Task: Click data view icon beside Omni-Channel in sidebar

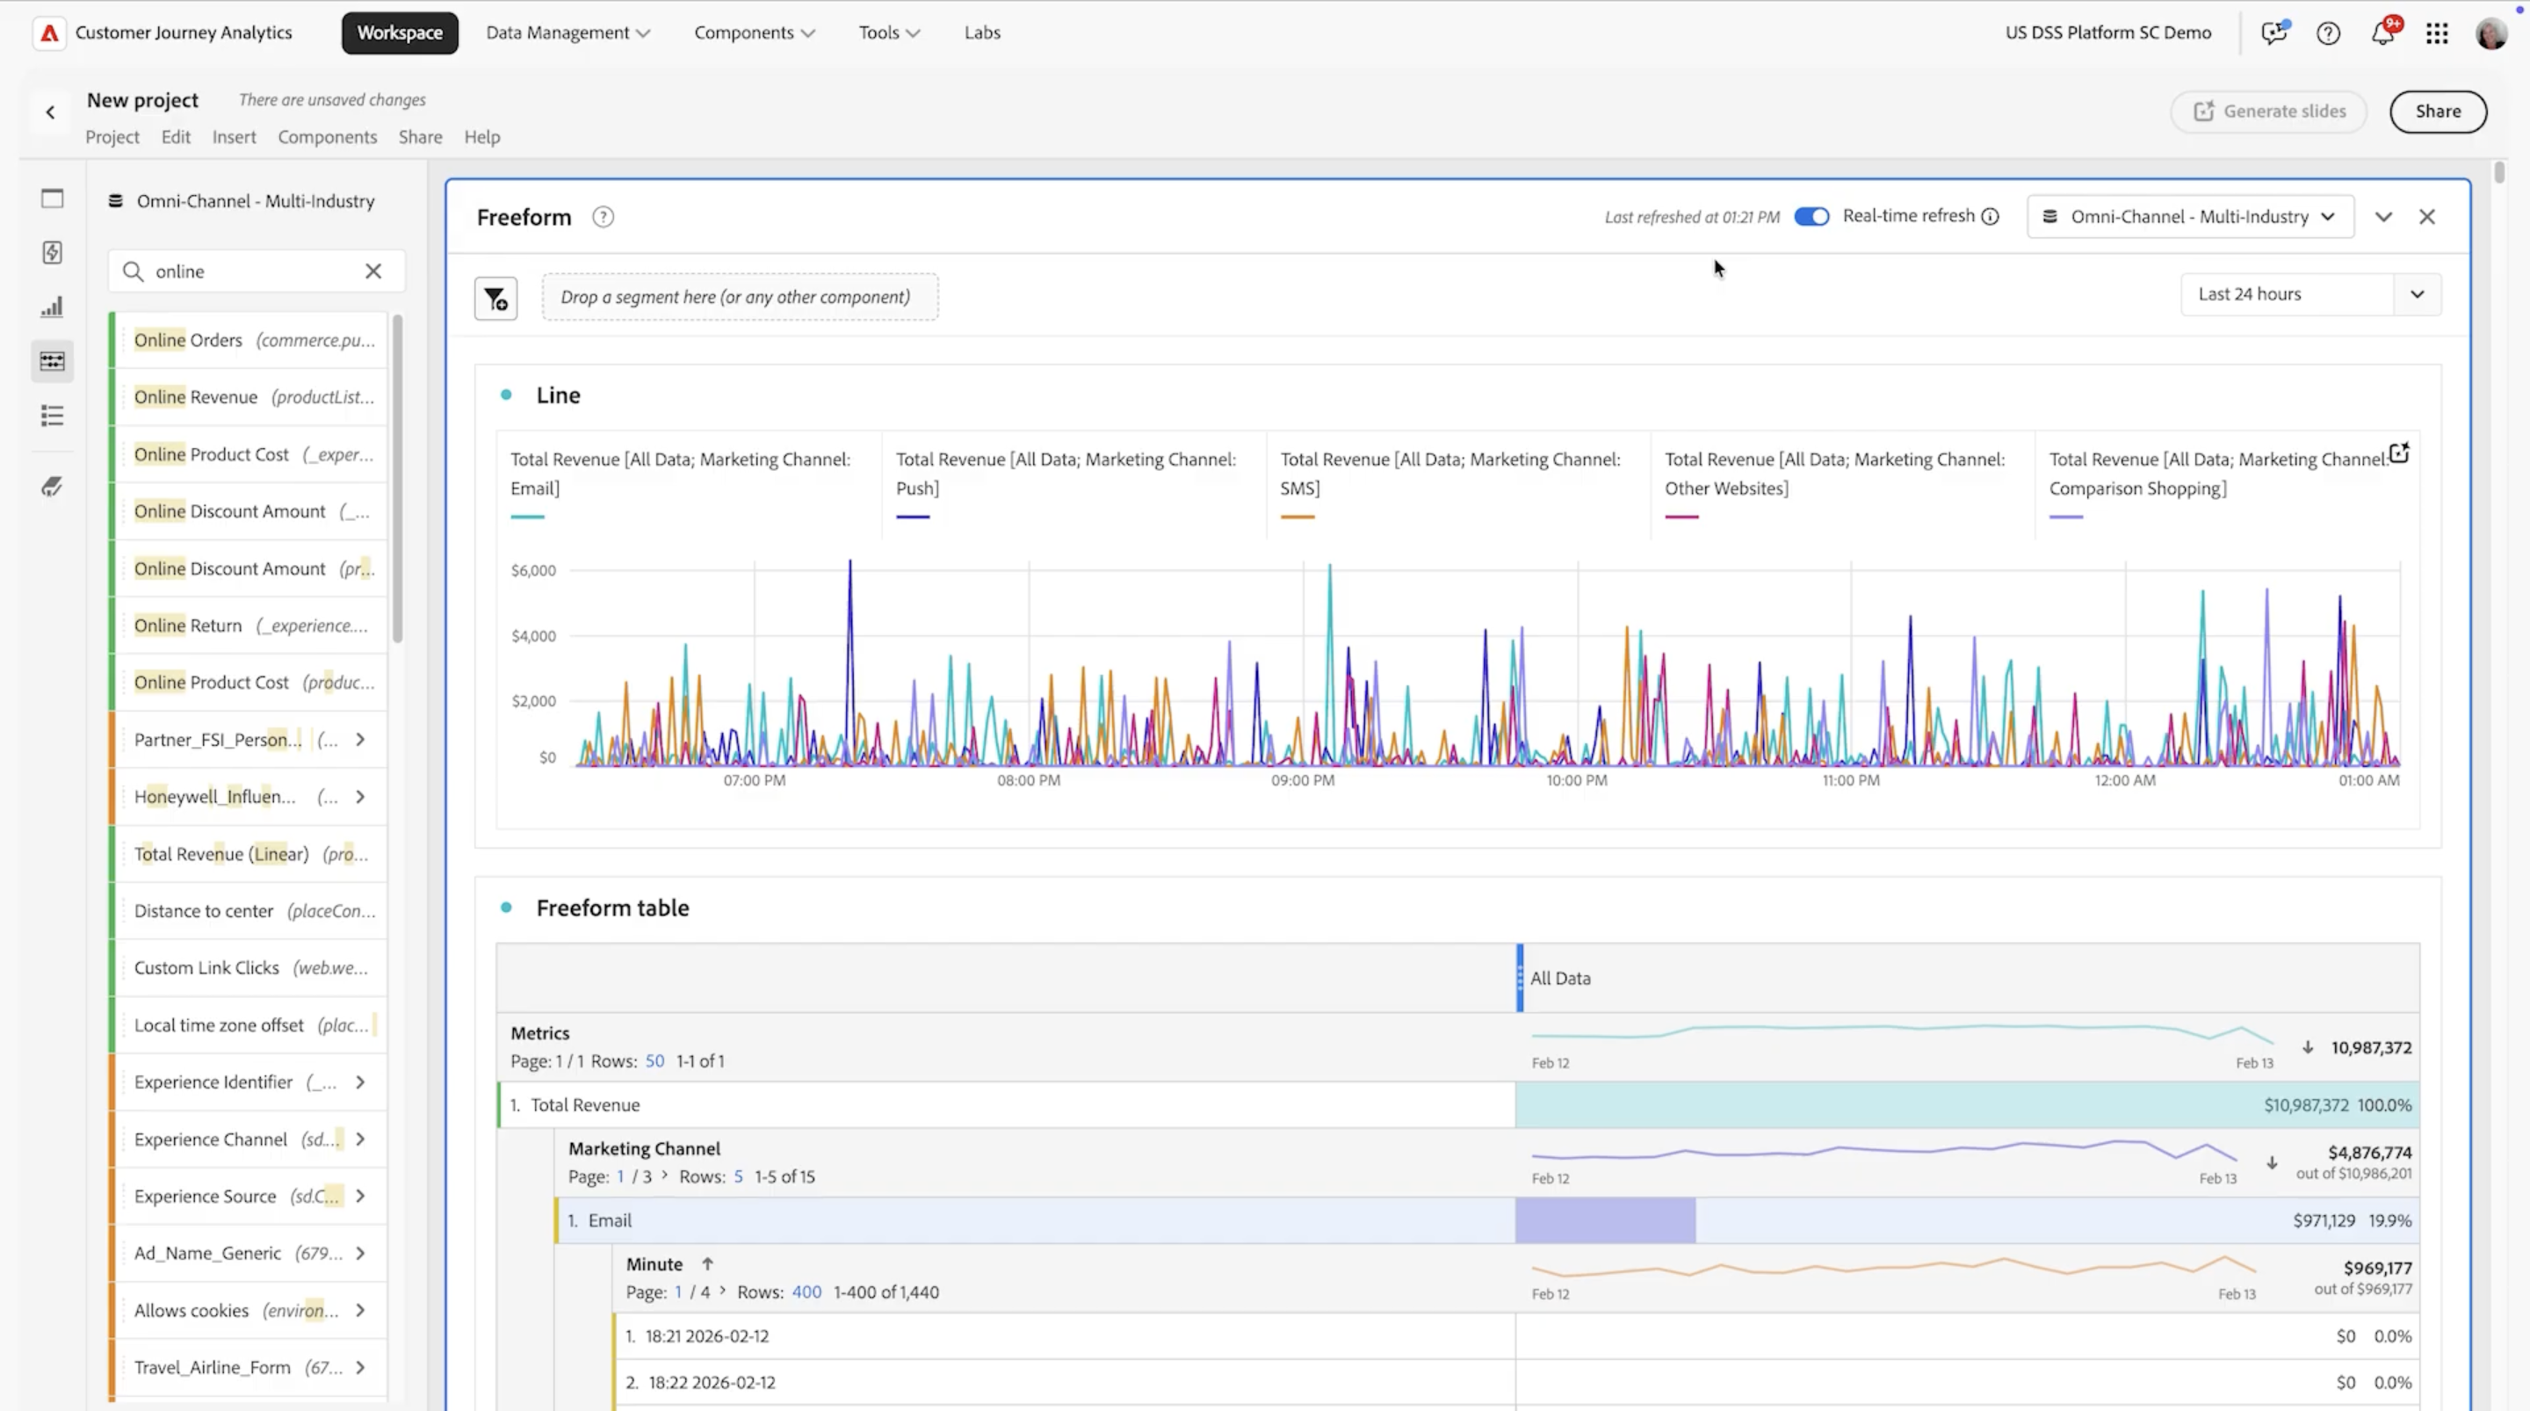Action: coord(115,200)
